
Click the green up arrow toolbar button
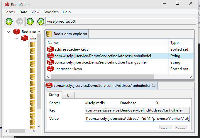click(30, 21)
